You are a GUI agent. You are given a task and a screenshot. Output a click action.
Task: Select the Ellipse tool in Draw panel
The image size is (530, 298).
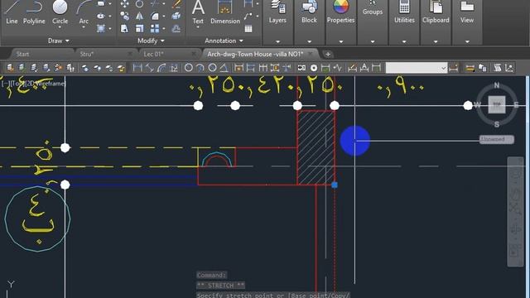click(101, 16)
